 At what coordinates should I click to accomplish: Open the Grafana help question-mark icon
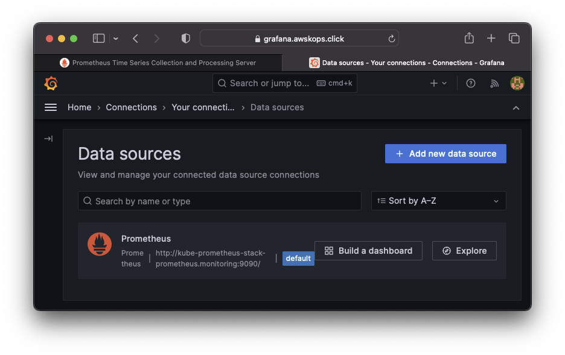(471, 83)
